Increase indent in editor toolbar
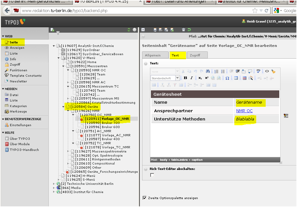The width and height of the screenshot is (297, 207). pos(238,71)
